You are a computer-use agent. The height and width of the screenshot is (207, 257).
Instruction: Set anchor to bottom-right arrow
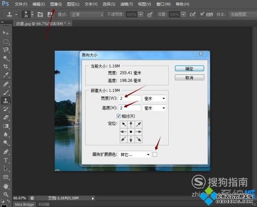click(x=138, y=139)
